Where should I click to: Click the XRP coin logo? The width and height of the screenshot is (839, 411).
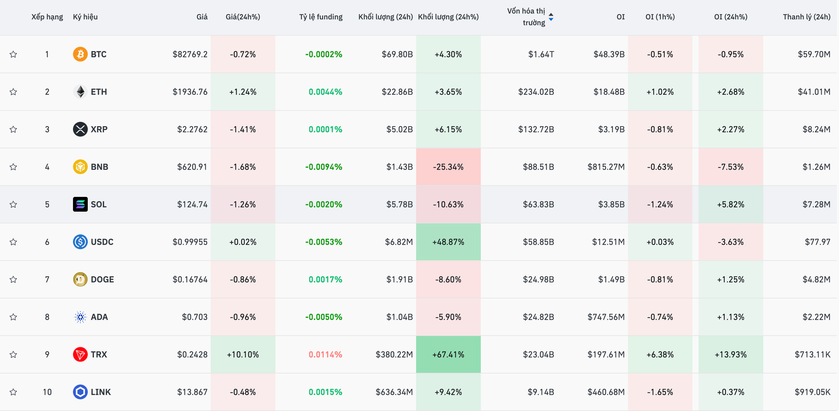point(80,129)
